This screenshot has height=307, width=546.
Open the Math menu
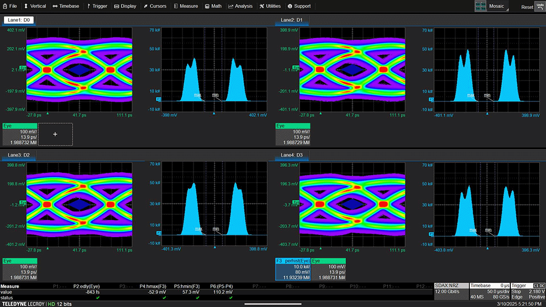pos(213,6)
